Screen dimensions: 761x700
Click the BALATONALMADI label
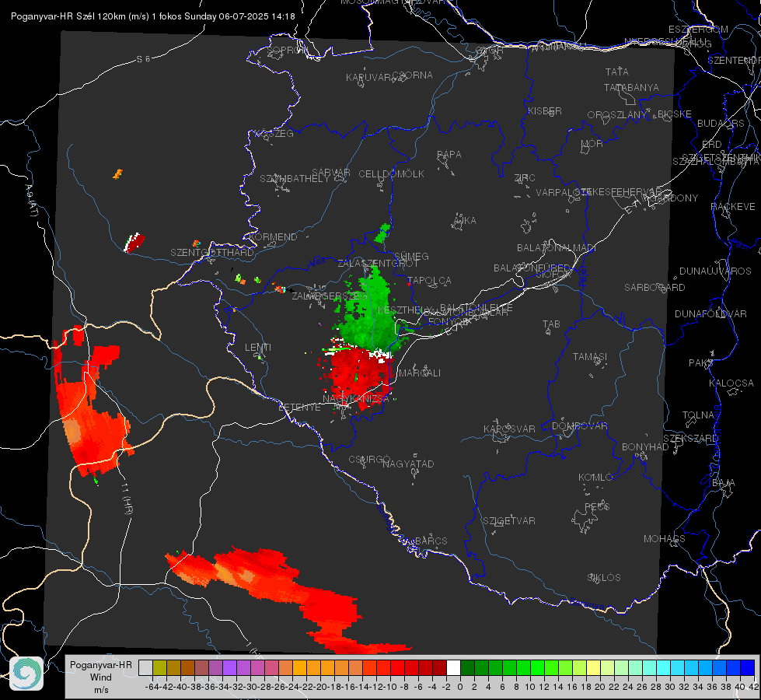point(557,248)
